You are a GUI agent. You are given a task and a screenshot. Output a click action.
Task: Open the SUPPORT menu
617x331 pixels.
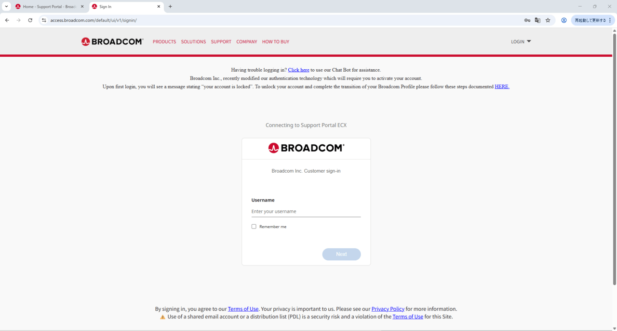[221, 42]
